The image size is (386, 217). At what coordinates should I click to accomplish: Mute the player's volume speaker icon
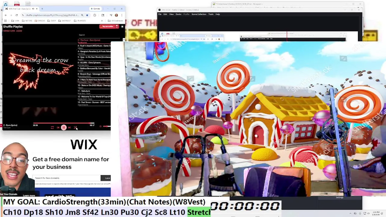100,126
